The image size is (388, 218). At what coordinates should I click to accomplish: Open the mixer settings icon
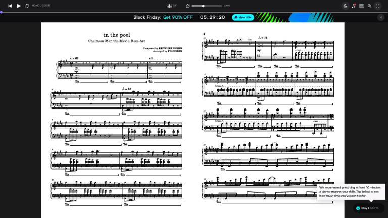pos(170,6)
